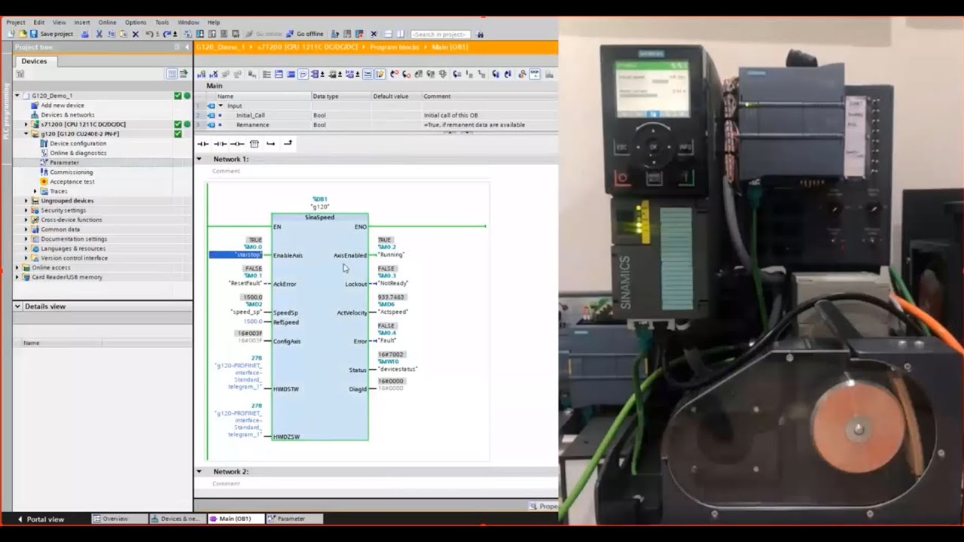Expand the Online access node

click(17, 267)
